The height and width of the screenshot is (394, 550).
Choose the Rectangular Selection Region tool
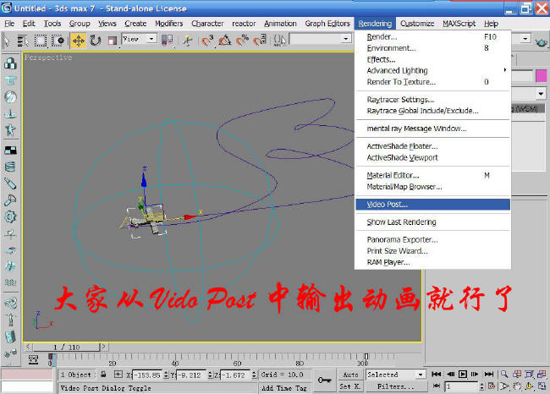40,41
